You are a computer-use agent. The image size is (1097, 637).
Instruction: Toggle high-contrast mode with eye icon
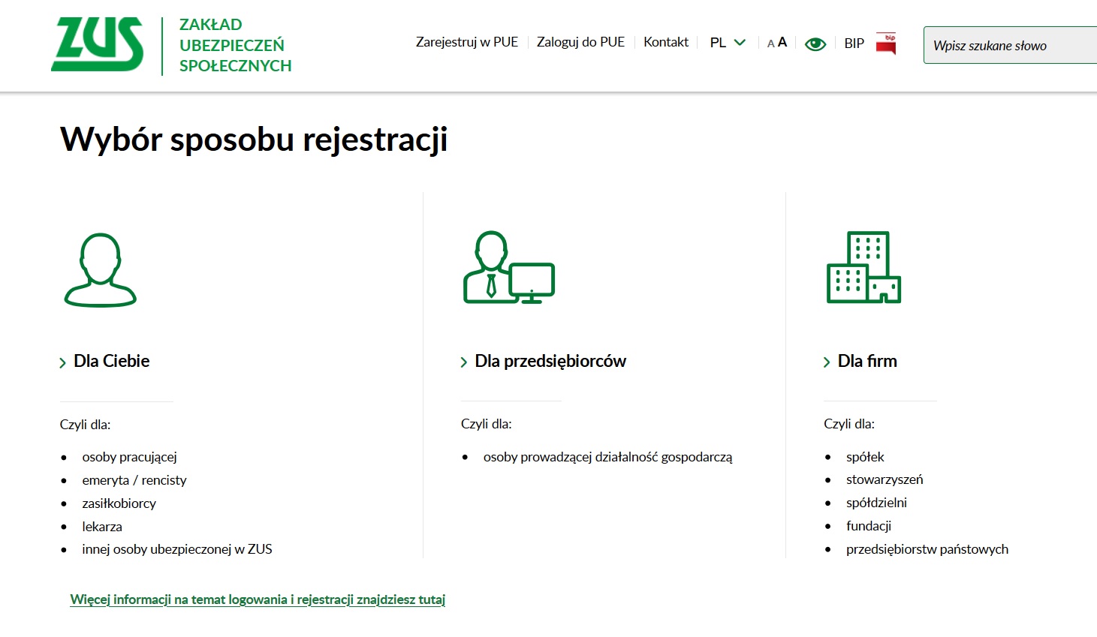(815, 44)
